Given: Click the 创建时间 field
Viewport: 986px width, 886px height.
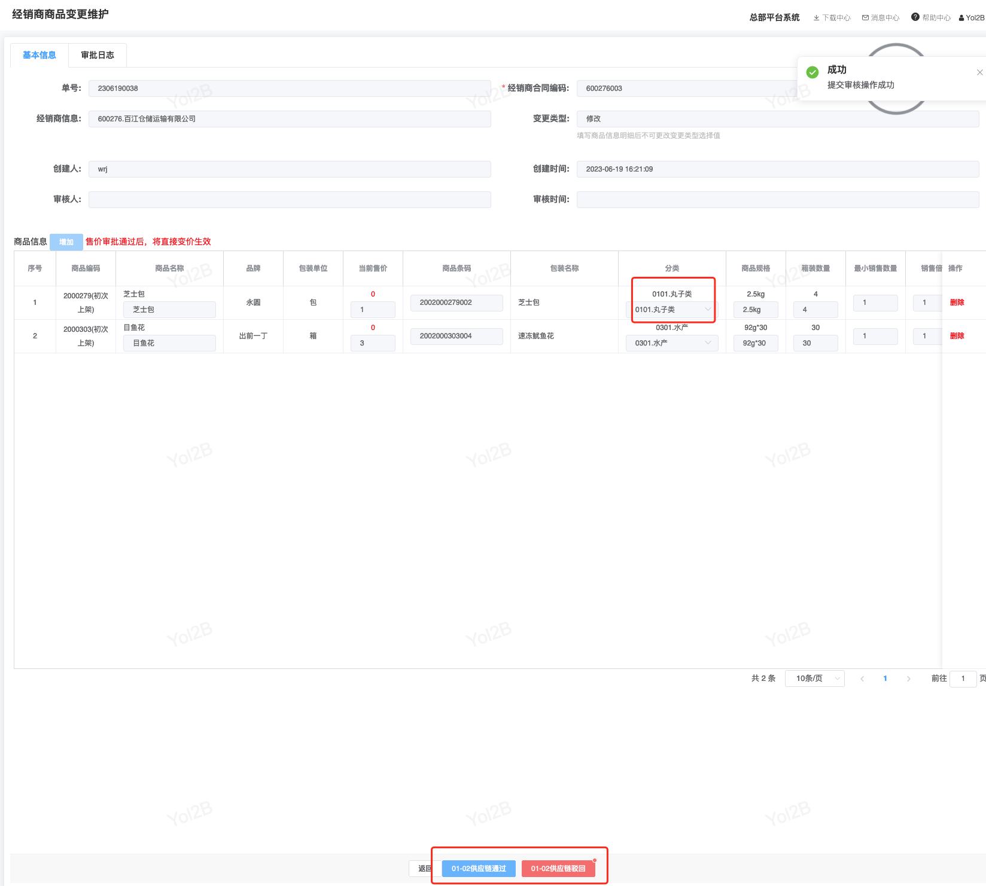Looking at the screenshot, I should pos(778,169).
